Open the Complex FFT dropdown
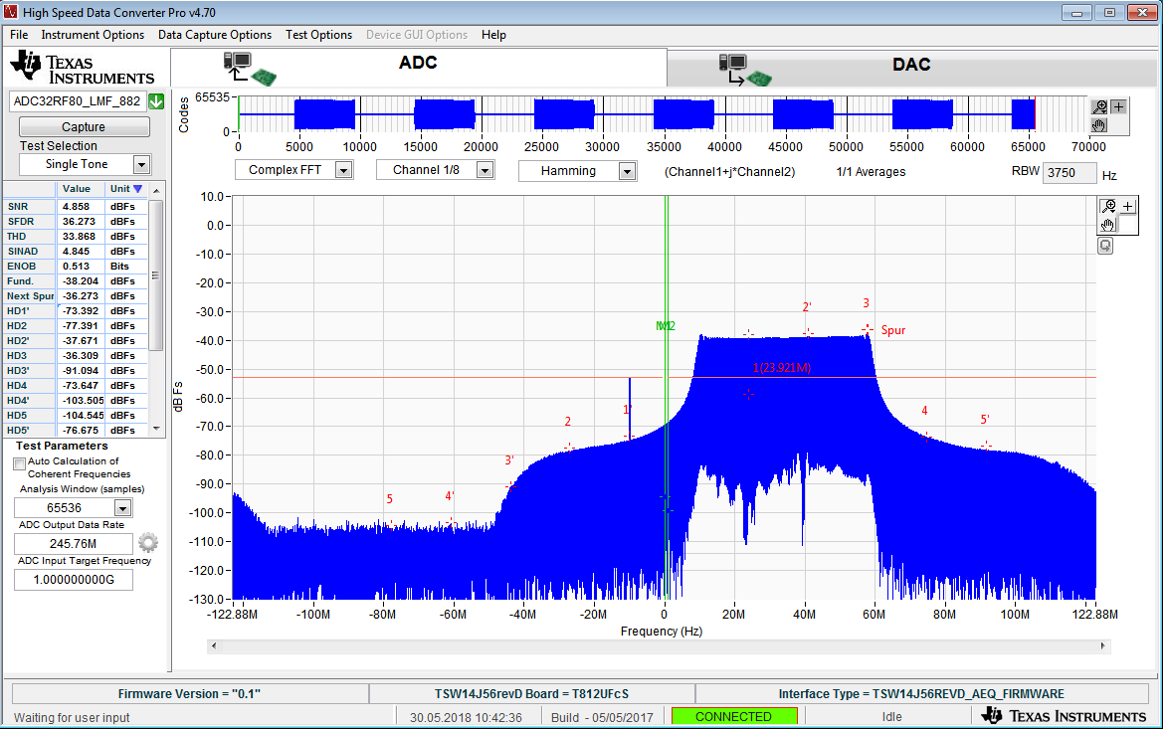Screen dimensions: 1167x729 pos(343,170)
